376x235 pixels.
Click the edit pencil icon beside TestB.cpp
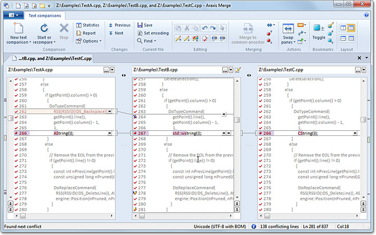(238, 70)
